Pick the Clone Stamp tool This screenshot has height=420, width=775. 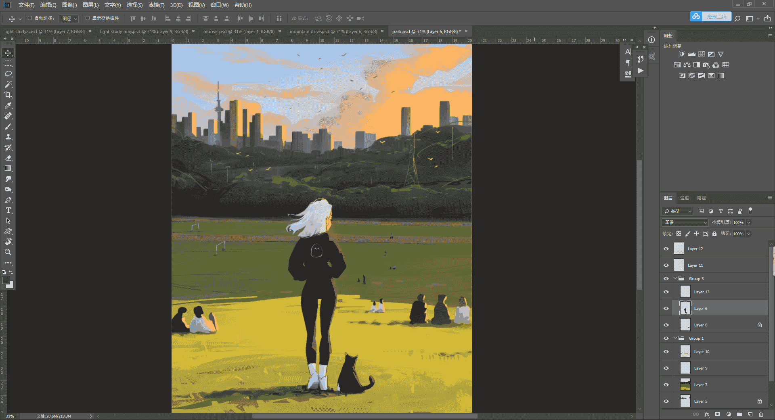[8, 137]
